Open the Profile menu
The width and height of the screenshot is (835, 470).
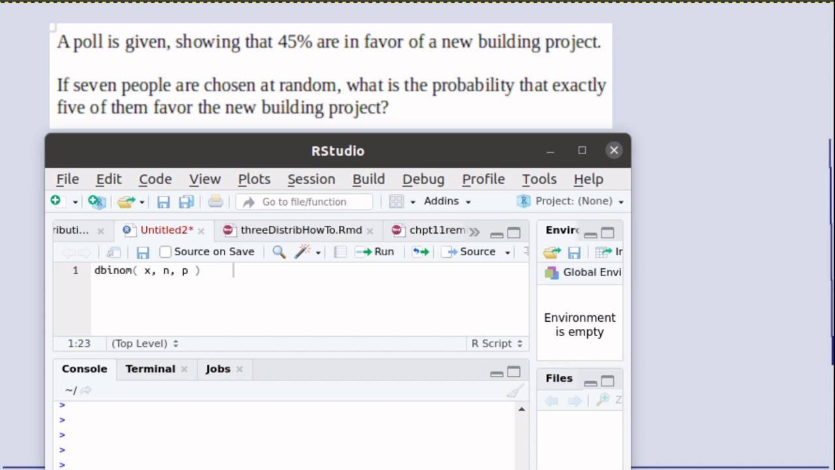pos(483,179)
